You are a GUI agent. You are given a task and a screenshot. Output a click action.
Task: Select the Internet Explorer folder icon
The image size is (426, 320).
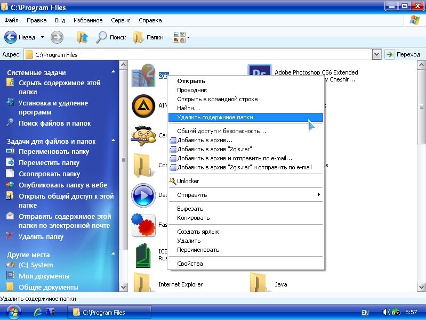coord(142,282)
